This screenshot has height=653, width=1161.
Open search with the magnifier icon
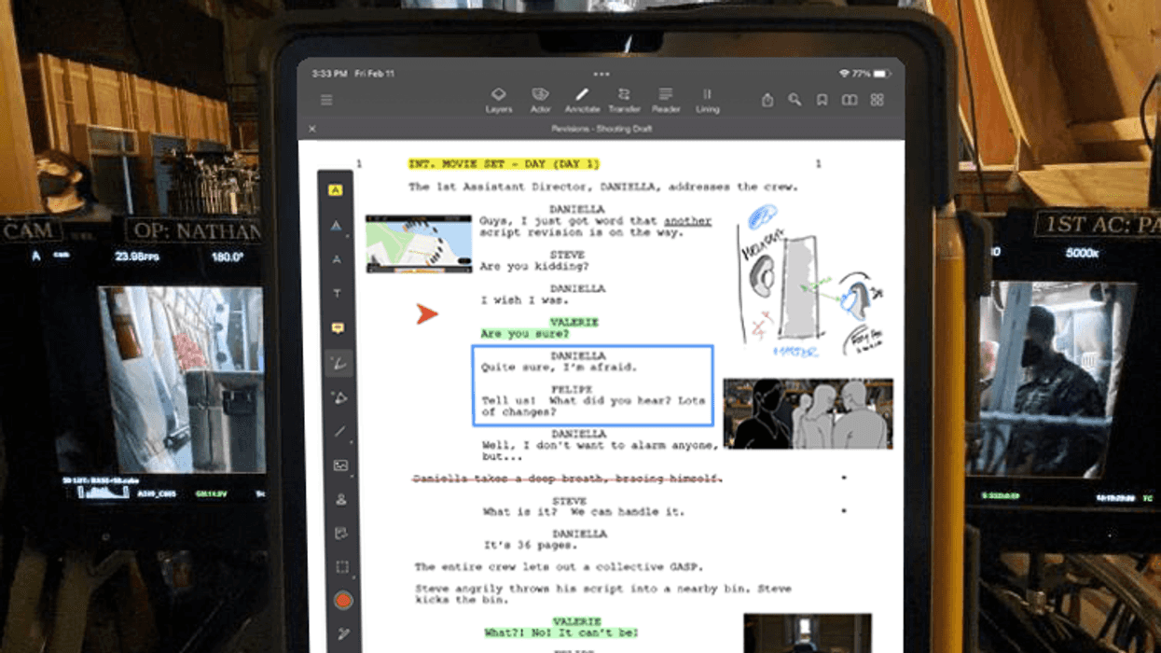click(x=795, y=100)
